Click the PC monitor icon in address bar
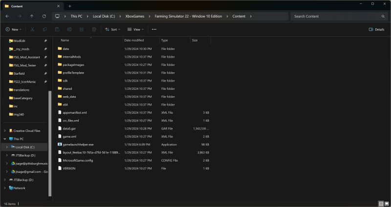This screenshot has height=207, width=391. 57,16
